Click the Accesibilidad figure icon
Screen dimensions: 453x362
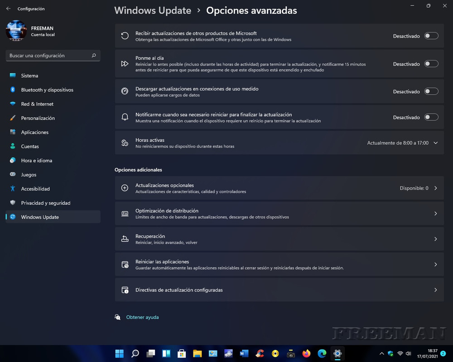[13, 189]
